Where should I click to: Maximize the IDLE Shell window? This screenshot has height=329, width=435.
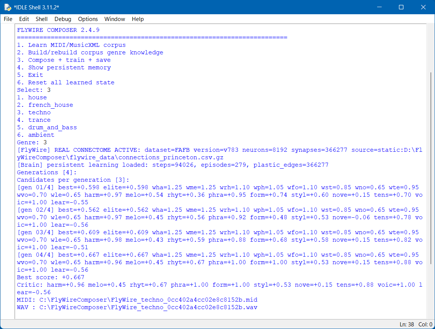401,7
